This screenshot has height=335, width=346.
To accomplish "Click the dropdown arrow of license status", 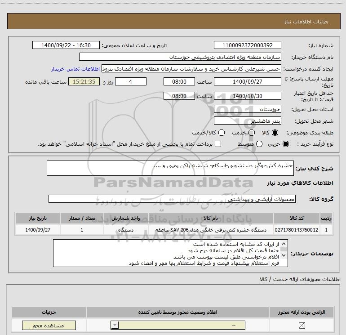I will pyautogui.click(x=115, y=325).
